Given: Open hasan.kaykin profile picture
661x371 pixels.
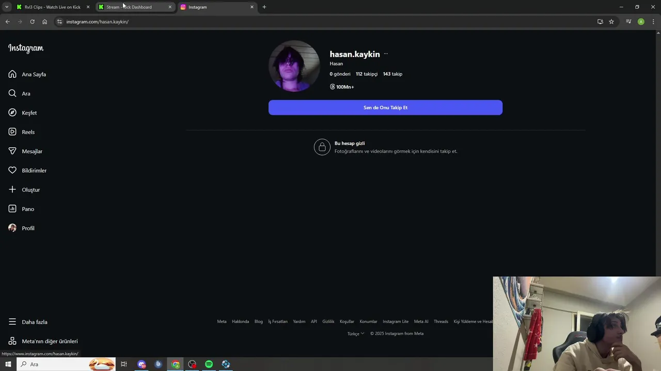Looking at the screenshot, I should point(294,66).
